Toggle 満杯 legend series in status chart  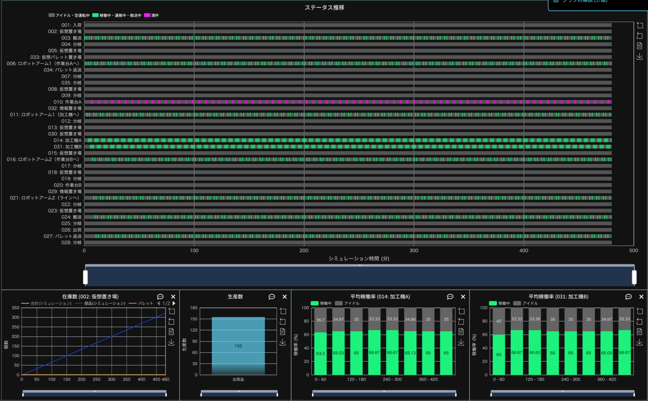(x=151, y=15)
